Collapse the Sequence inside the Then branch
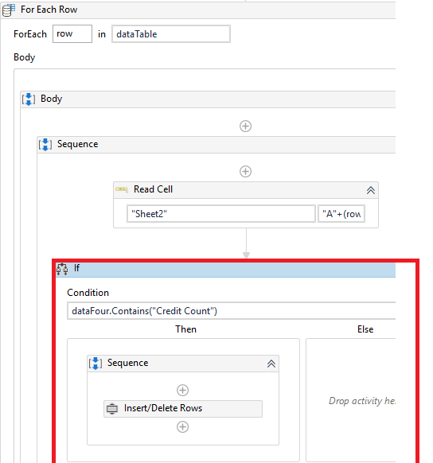 (271, 364)
